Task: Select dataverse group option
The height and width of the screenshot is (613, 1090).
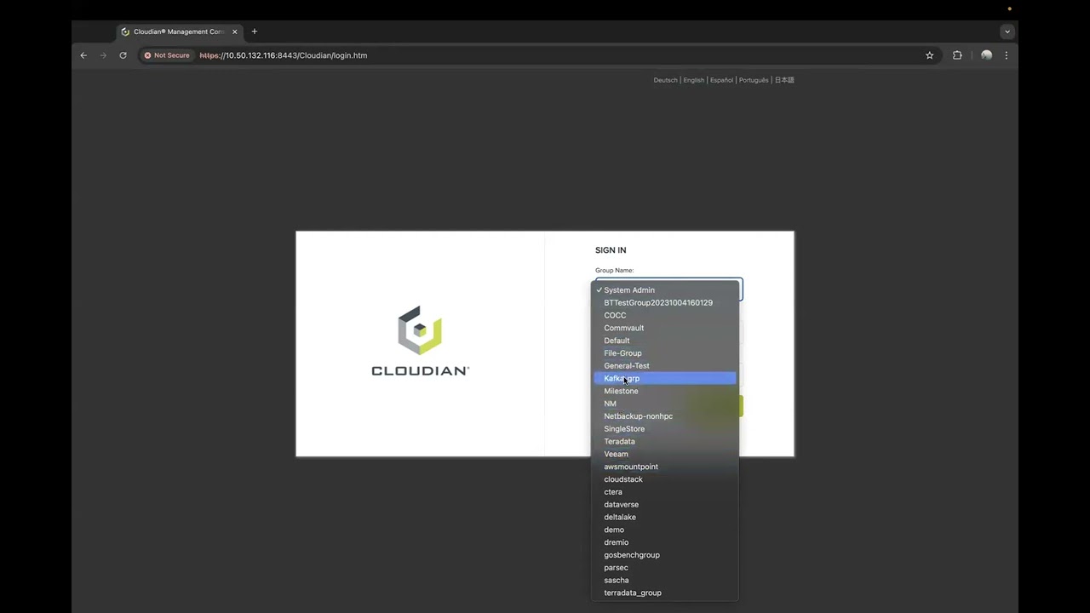Action: click(664, 504)
